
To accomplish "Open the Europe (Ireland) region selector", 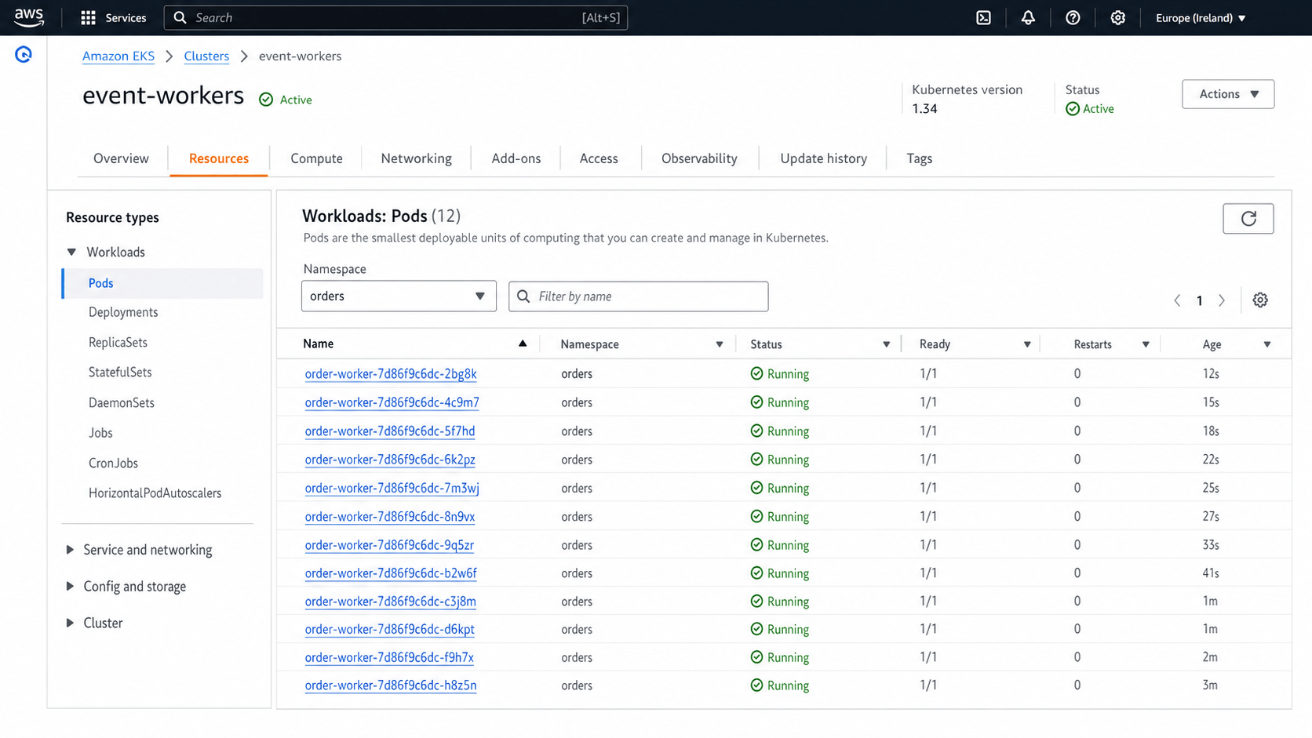I will tap(1201, 17).
